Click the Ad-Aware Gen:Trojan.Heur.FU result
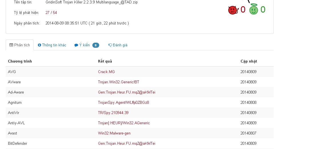The height and width of the screenshot is (149, 321). coord(127,92)
